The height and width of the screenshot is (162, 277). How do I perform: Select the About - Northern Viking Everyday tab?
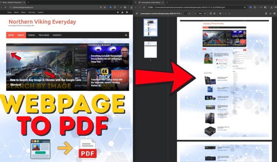pyautogui.click(x=13, y=2)
